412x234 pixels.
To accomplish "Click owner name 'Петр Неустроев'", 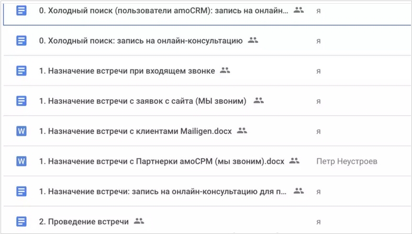I will [x=347, y=161].
